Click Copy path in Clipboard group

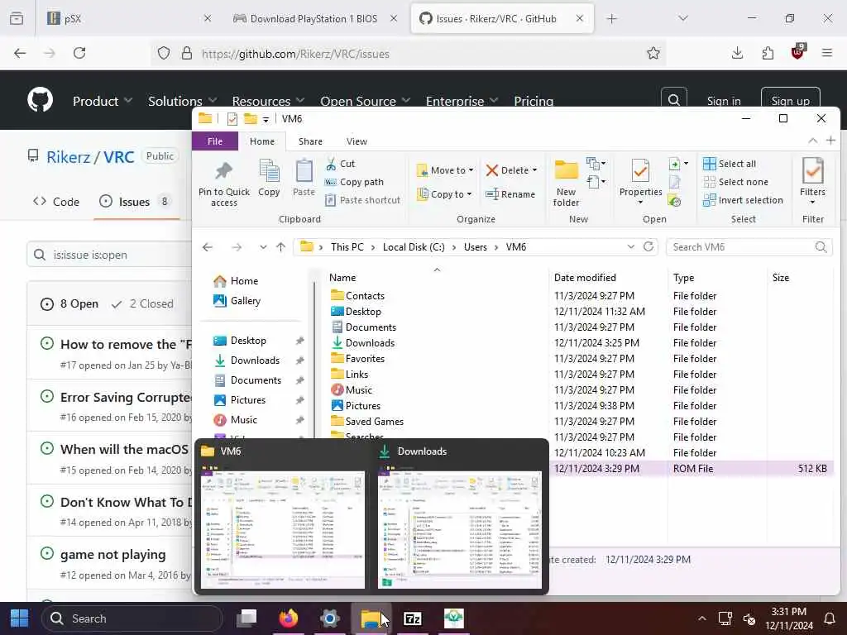(x=354, y=182)
